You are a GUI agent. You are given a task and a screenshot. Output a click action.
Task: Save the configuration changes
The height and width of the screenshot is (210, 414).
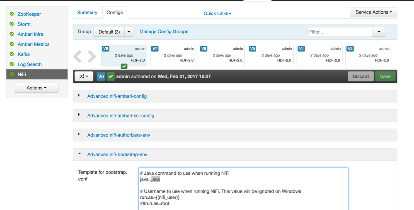pos(385,76)
